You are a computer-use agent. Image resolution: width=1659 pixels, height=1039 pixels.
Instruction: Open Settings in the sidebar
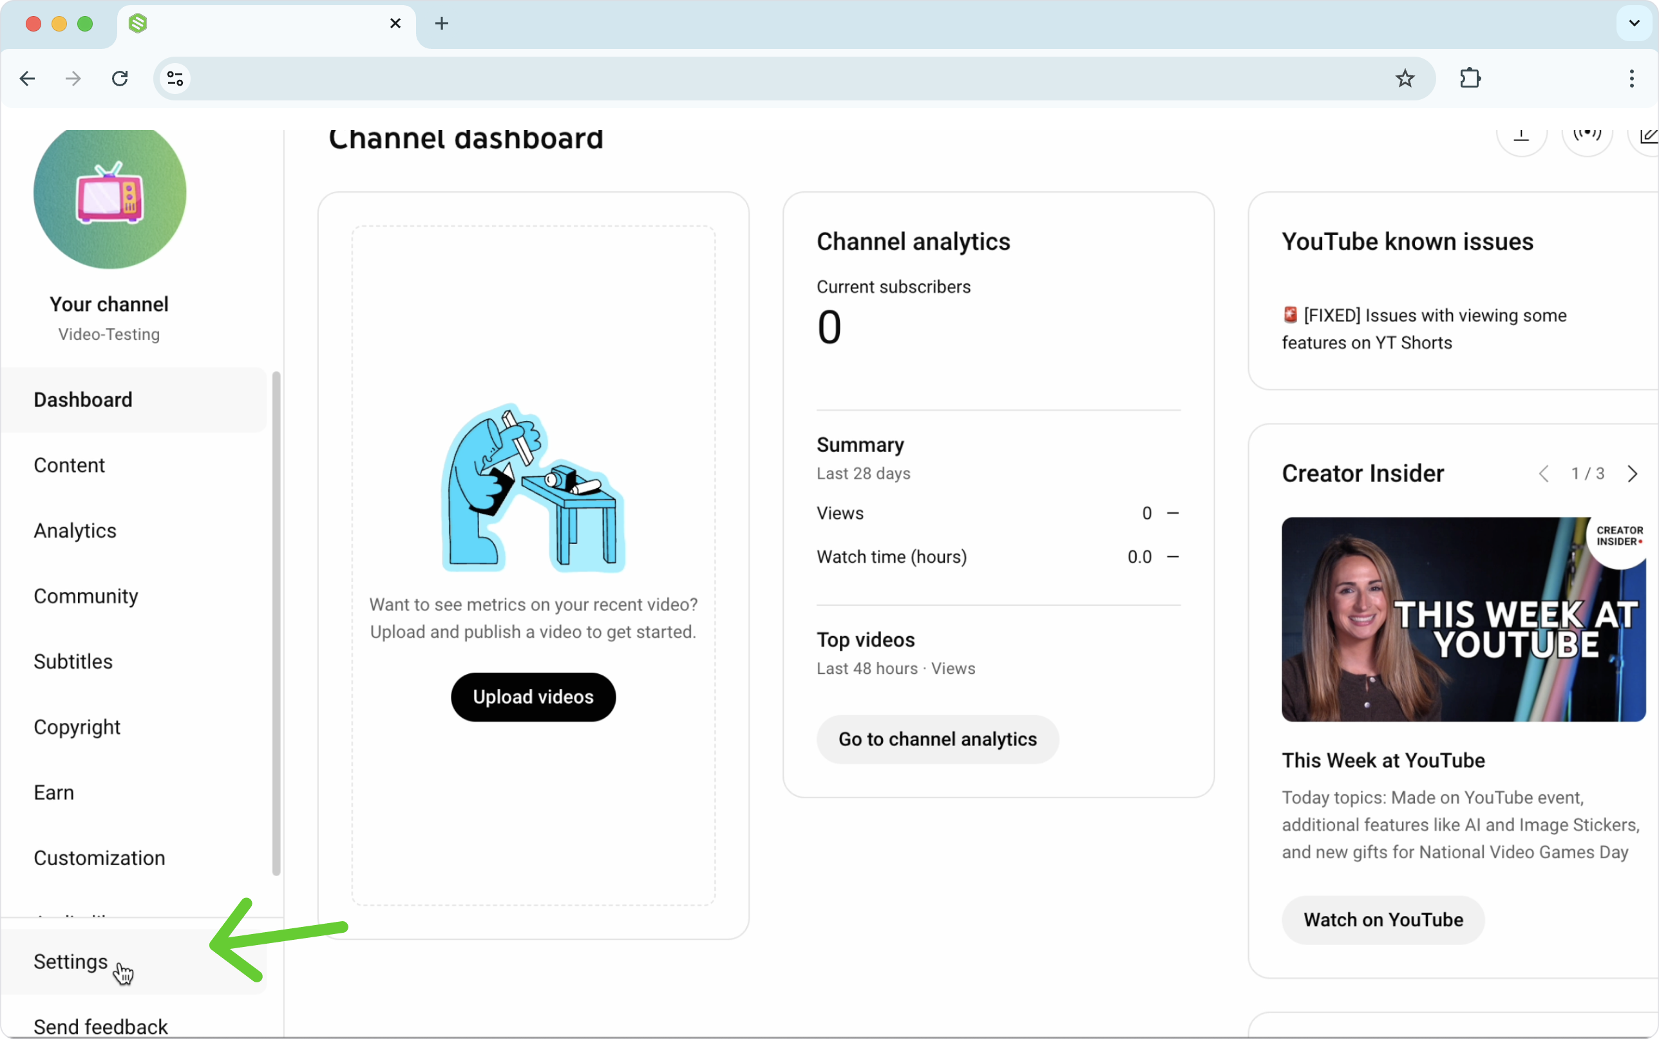click(71, 960)
